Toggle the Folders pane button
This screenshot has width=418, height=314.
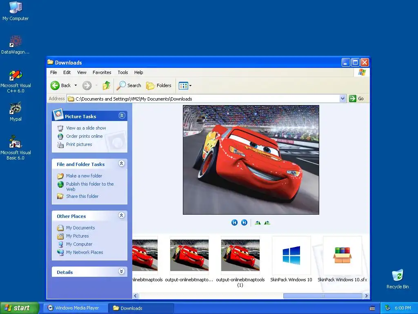(x=159, y=85)
